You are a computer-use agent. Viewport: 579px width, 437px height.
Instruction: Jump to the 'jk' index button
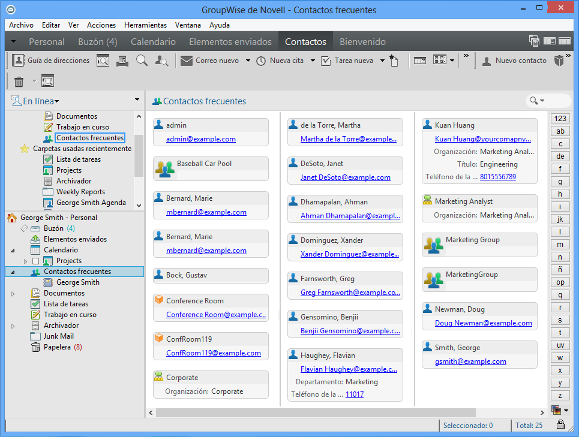[x=560, y=219]
